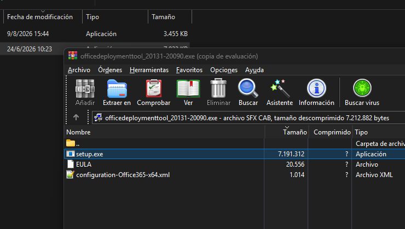This screenshot has width=405, height=229.
Task: Click the 24/6/2026 10:23 date in Explorer
Action: coord(30,49)
